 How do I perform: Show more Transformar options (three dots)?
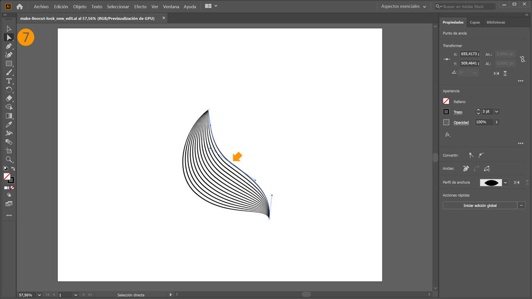(x=521, y=81)
